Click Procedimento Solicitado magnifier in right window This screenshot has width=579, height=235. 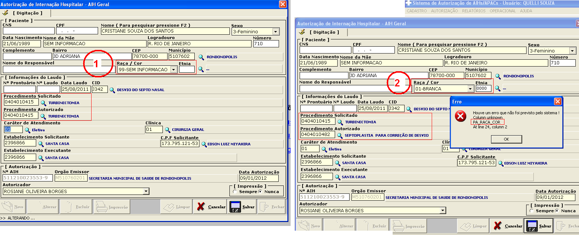(x=340, y=122)
